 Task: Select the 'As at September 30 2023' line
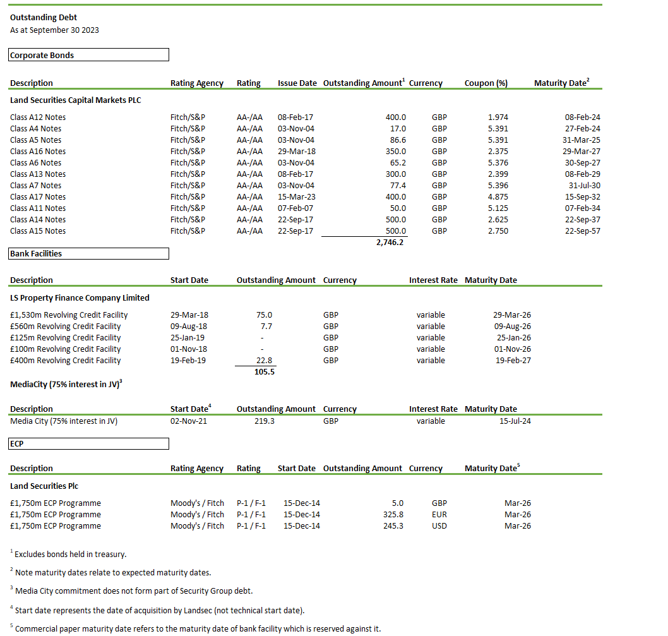coord(54,30)
